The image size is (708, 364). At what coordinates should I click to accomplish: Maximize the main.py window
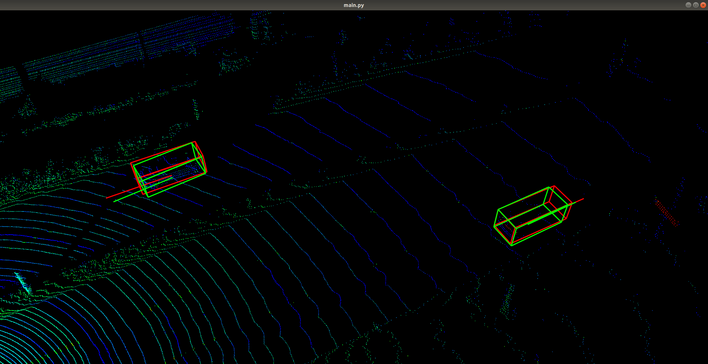tap(695, 5)
